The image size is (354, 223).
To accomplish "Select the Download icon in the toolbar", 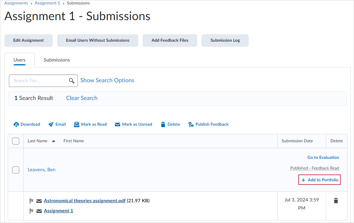I will (x=16, y=124).
